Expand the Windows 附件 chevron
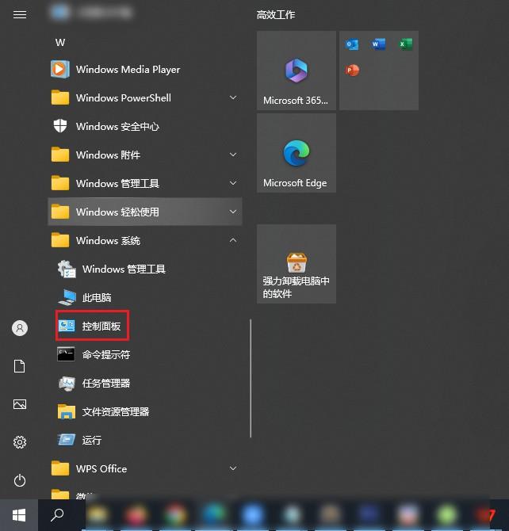509x531 pixels. point(233,155)
